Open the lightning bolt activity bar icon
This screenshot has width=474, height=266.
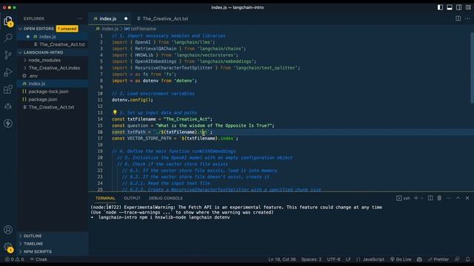[8, 123]
